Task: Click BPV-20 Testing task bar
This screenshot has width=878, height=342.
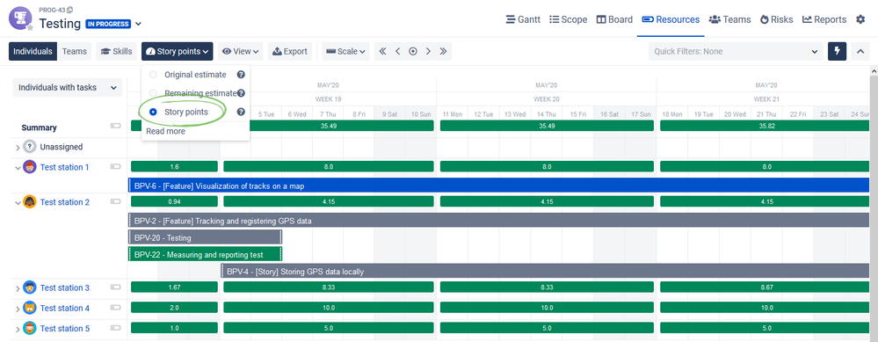Action: click(x=205, y=237)
